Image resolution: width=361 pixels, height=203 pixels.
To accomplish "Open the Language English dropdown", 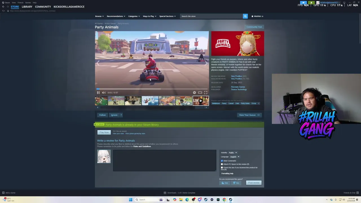I will click(234, 157).
